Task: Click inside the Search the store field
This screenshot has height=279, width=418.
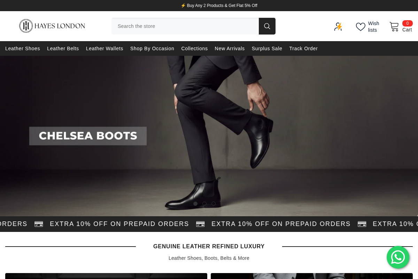Action: tap(185, 26)
